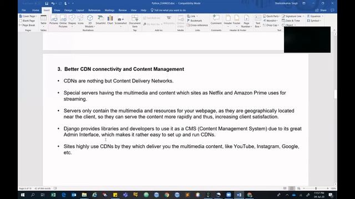Expand the Drop Cap dropdown
Image resolution: width=355 pixels, height=199 pixels.
[278, 25]
